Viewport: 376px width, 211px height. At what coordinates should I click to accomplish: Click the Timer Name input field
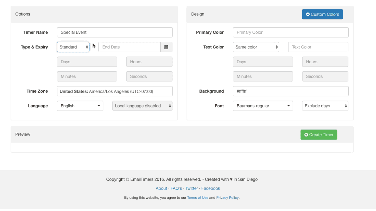click(115, 32)
